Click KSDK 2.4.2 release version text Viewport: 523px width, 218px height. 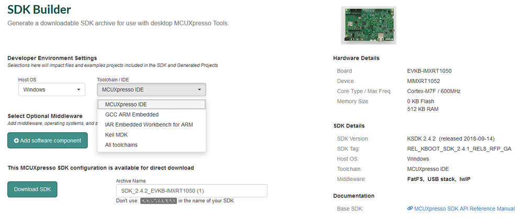click(451, 139)
